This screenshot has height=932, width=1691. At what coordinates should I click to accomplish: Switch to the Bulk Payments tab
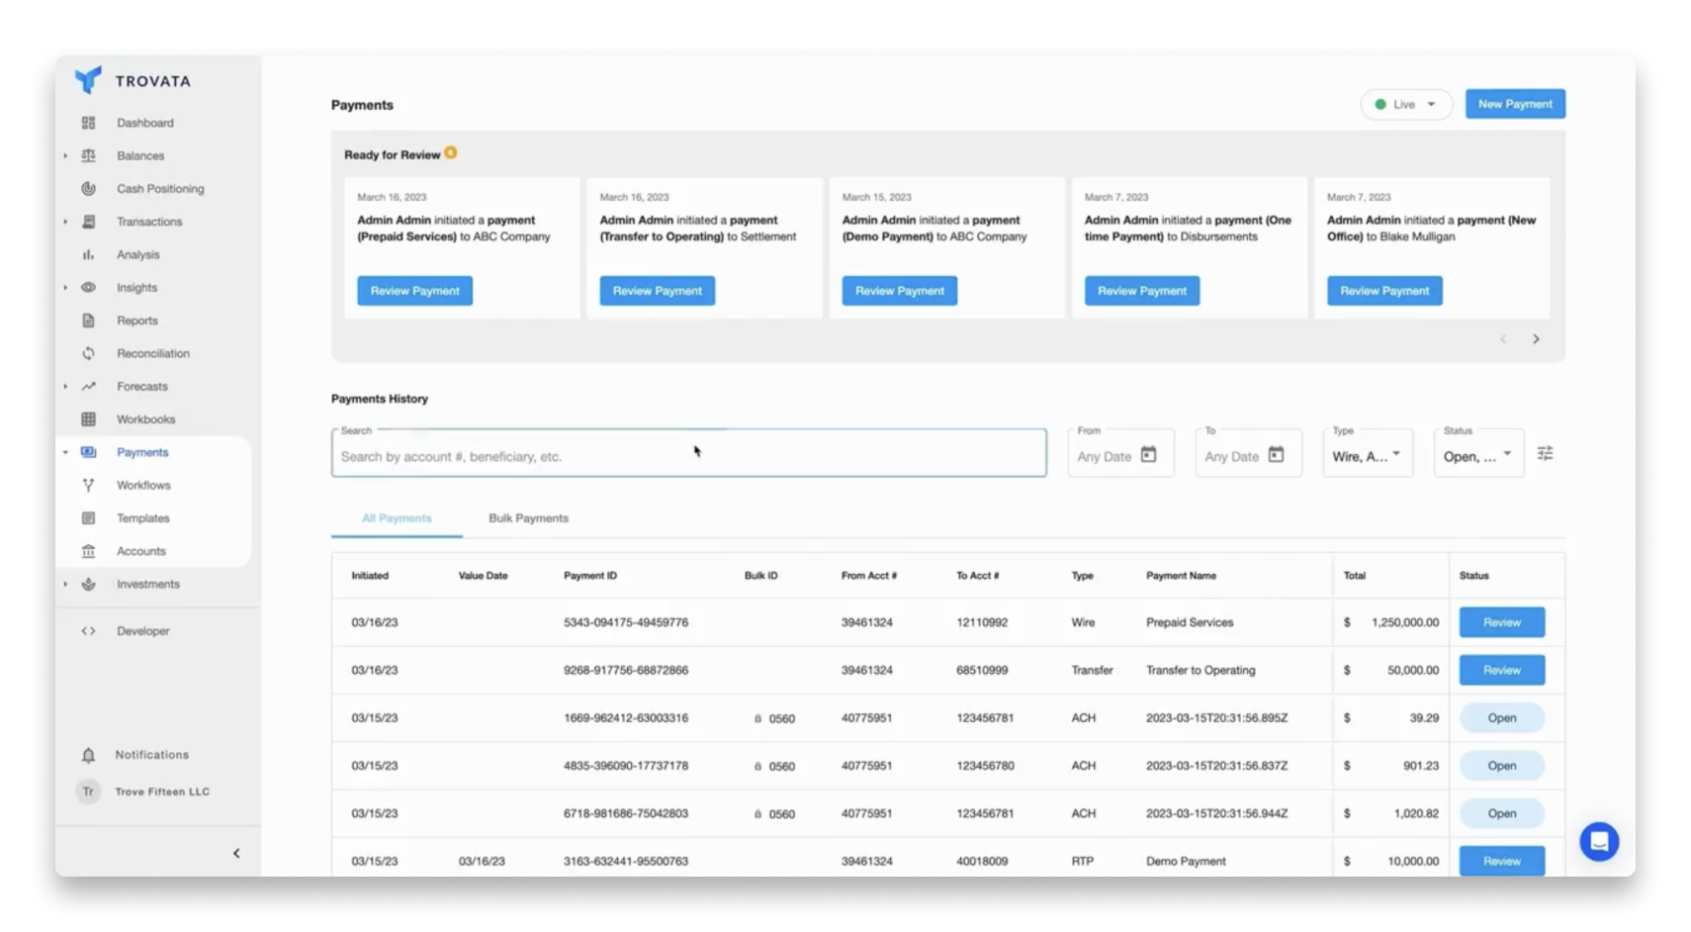[x=528, y=518]
